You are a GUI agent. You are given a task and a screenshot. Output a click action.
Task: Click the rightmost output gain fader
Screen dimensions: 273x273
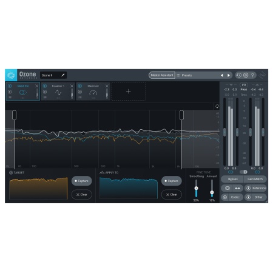263,132
